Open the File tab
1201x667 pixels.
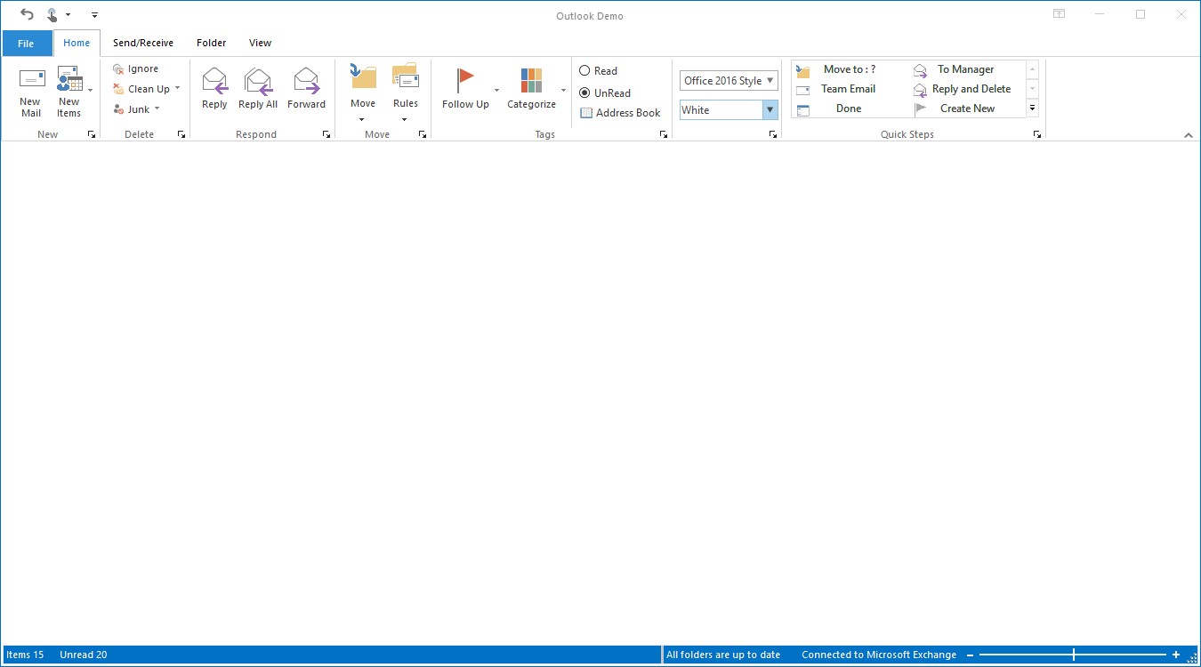(x=27, y=44)
